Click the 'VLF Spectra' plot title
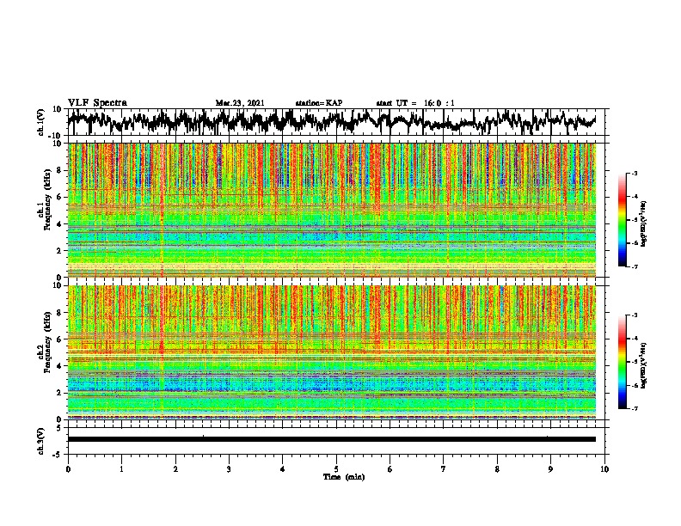 (x=97, y=103)
